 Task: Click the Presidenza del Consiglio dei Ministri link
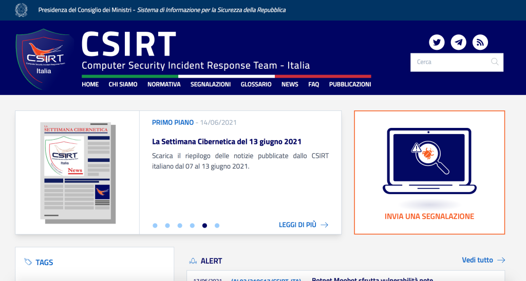point(85,10)
